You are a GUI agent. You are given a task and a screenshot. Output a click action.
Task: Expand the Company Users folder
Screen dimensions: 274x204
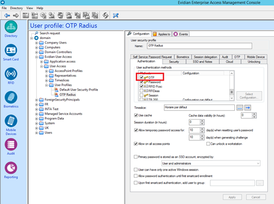[37, 42]
